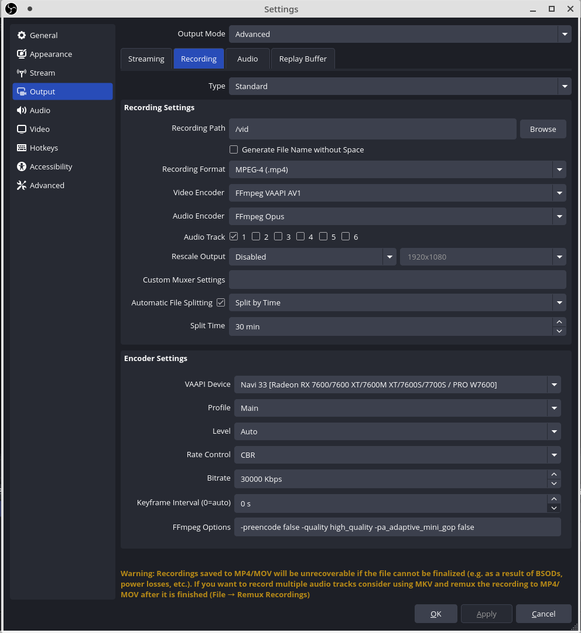Enable Generate File Name without Space
The image size is (581, 633).
[234, 149]
